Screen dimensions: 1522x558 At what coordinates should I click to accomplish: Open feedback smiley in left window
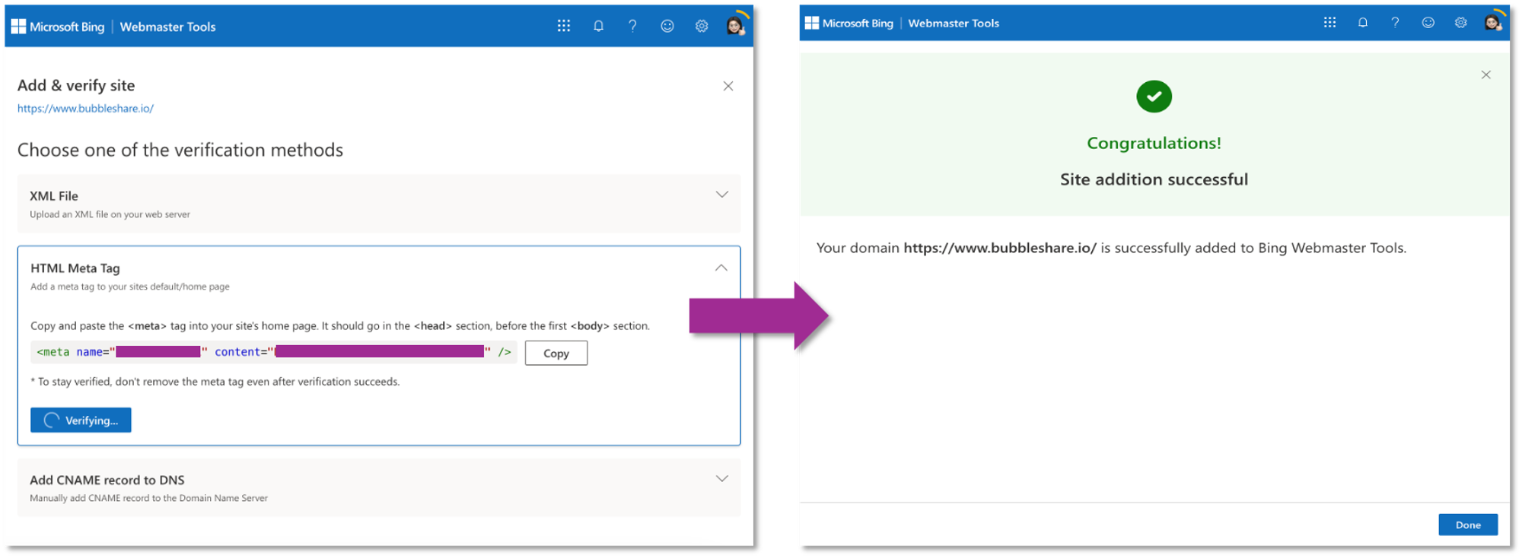(667, 26)
